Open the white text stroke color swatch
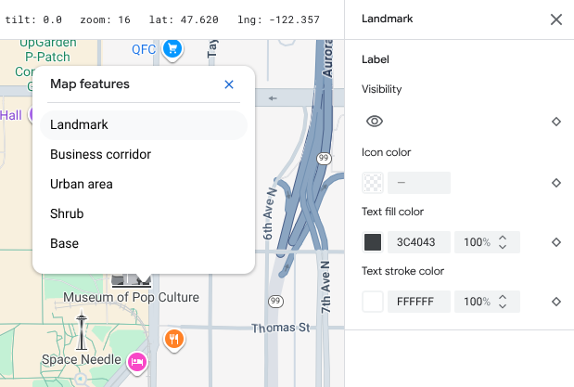Screen dimensions: 574x387 tap(373, 302)
